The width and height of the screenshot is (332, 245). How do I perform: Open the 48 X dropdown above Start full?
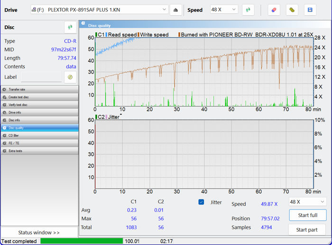coord(307,202)
